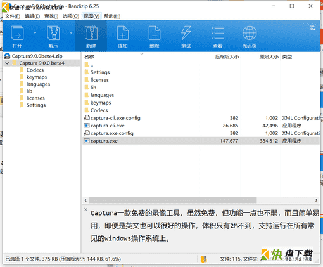This screenshot has width=323, height=267.
Task: Open the 文件(F) menu
Action: (x=13, y=16)
